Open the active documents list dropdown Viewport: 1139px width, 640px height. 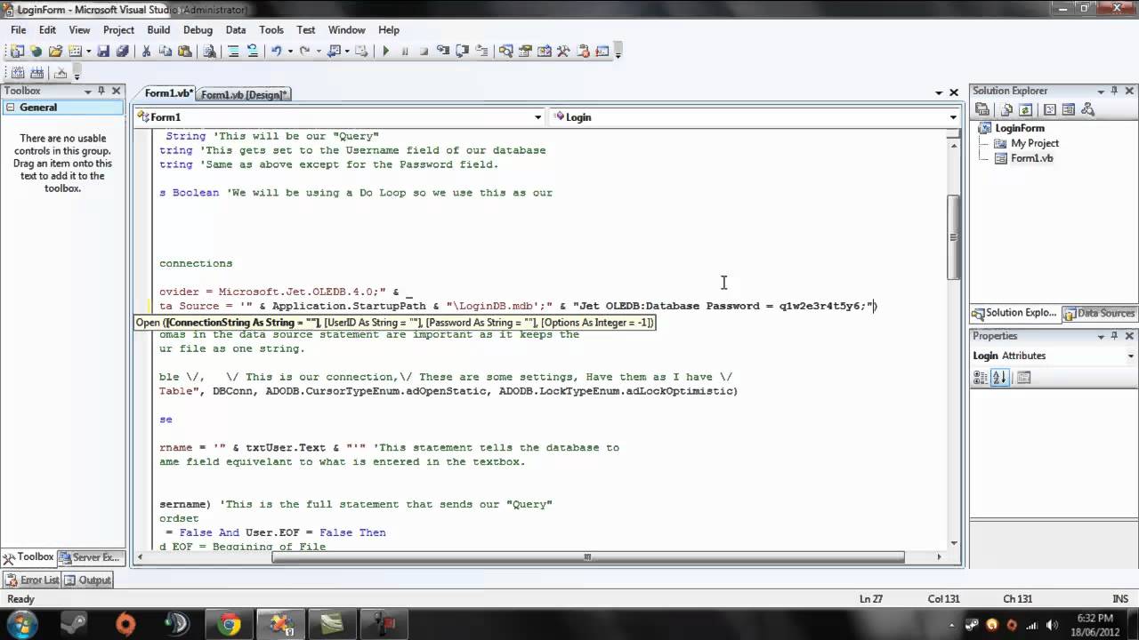[939, 92]
